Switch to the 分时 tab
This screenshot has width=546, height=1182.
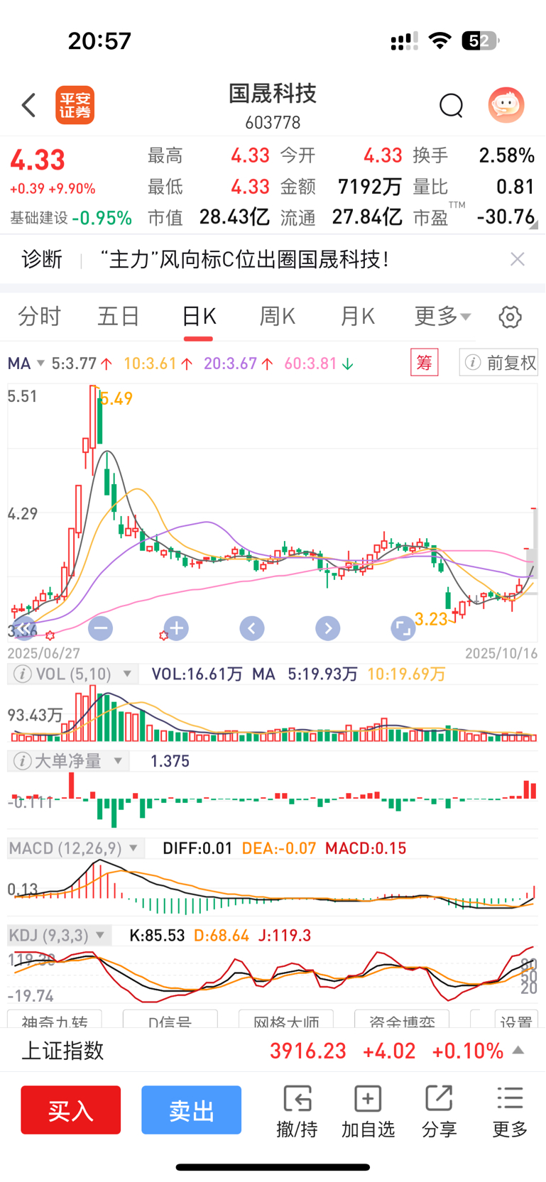[40, 317]
